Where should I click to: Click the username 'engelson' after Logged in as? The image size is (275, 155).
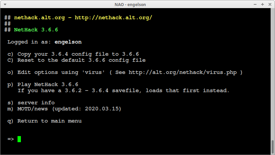tap(68, 42)
